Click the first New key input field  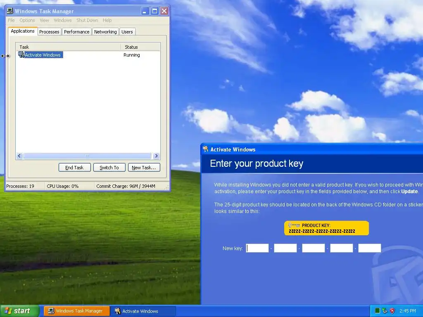(257, 248)
